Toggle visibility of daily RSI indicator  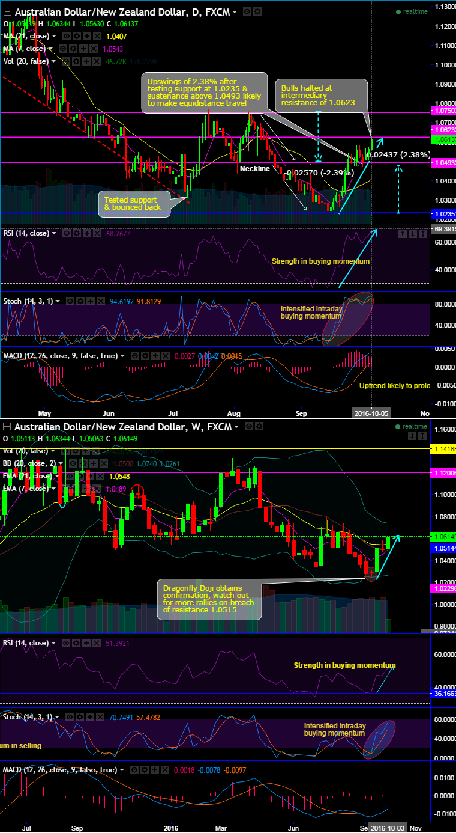pyautogui.click(x=67, y=233)
